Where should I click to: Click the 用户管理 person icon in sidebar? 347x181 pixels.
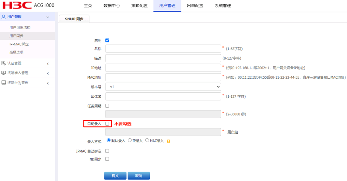(4, 17)
